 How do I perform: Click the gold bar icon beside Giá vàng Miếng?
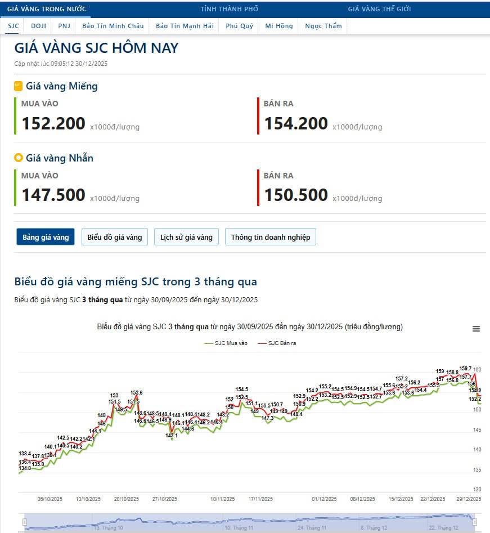(x=18, y=86)
